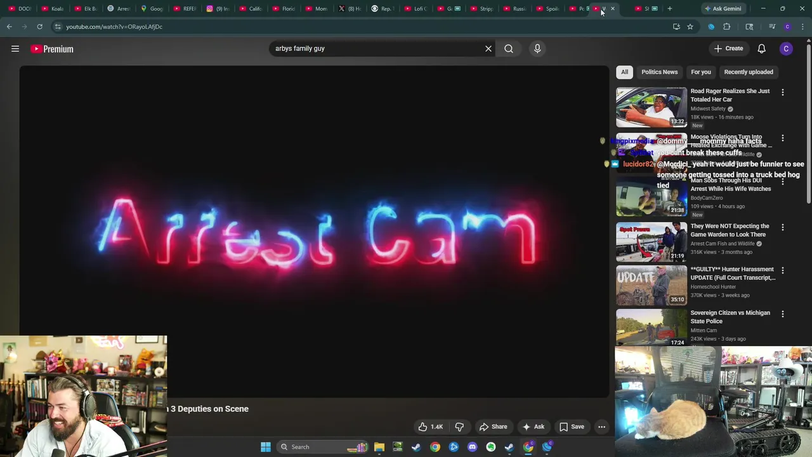
Task: Visit the Midwest Safety channel
Action: pos(708,109)
